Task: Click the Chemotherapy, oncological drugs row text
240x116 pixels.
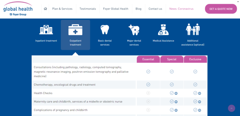Action: [65, 85]
